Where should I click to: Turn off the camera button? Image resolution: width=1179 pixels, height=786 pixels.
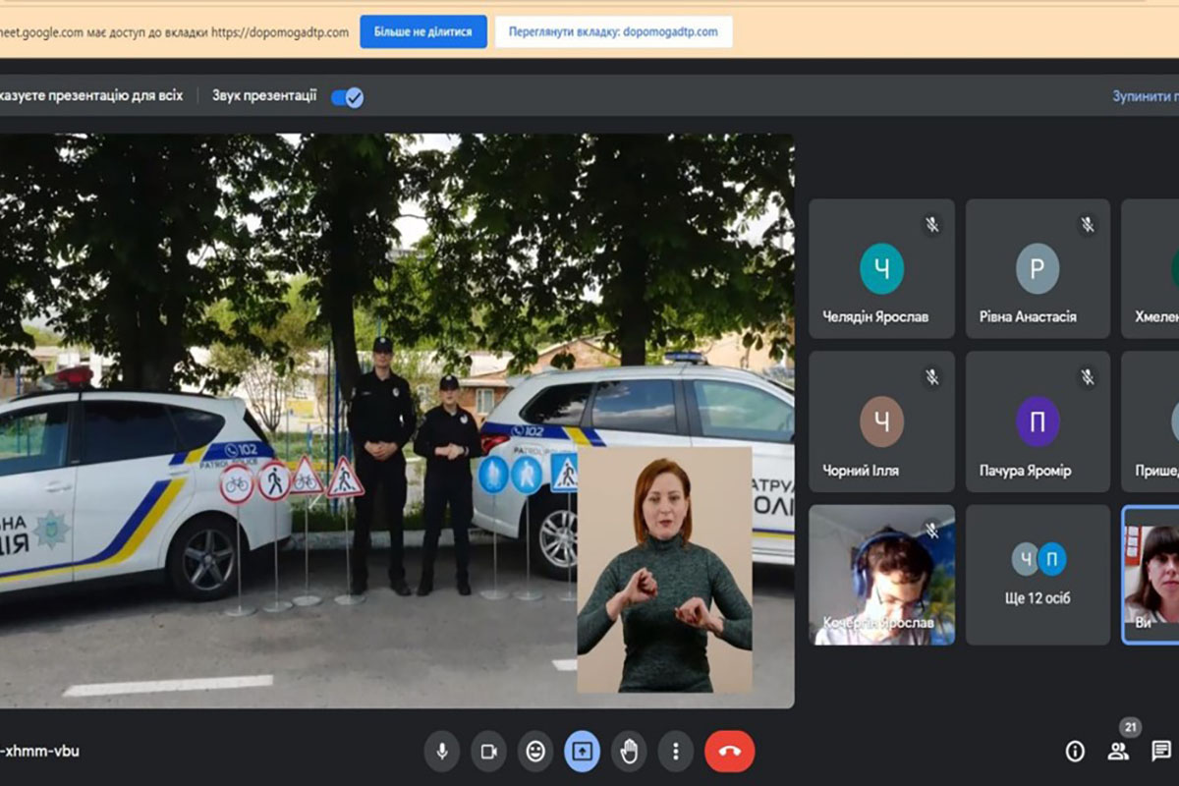tap(488, 752)
